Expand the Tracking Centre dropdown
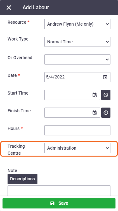 (77, 148)
